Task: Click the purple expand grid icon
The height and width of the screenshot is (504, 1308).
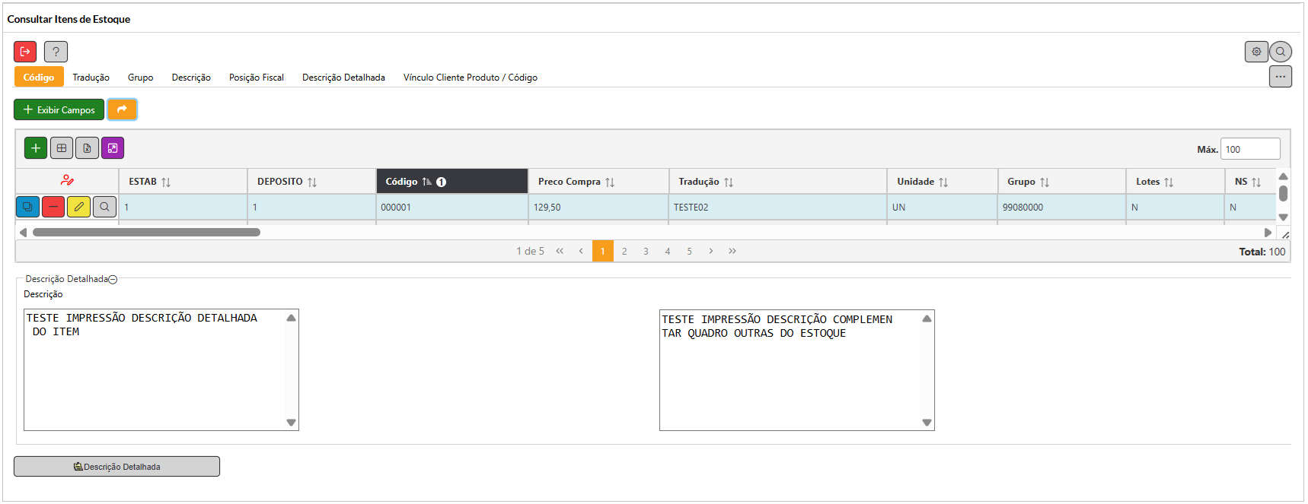Action: pyautogui.click(x=113, y=148)
